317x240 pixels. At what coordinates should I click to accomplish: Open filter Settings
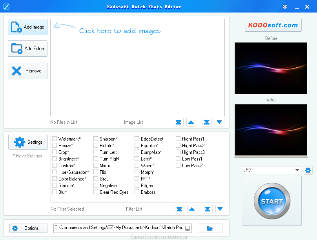[x=28, y=142]
